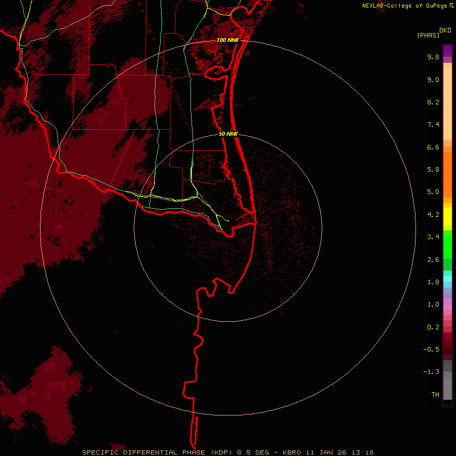Click the 4.2 value on the color scale
Image resolution: width=456 pixels, height=456 pixels.
[433, 215]
